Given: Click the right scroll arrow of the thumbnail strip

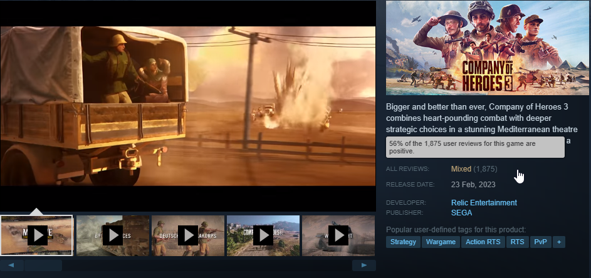Looking at the screenshot, I should pos(363,265).
